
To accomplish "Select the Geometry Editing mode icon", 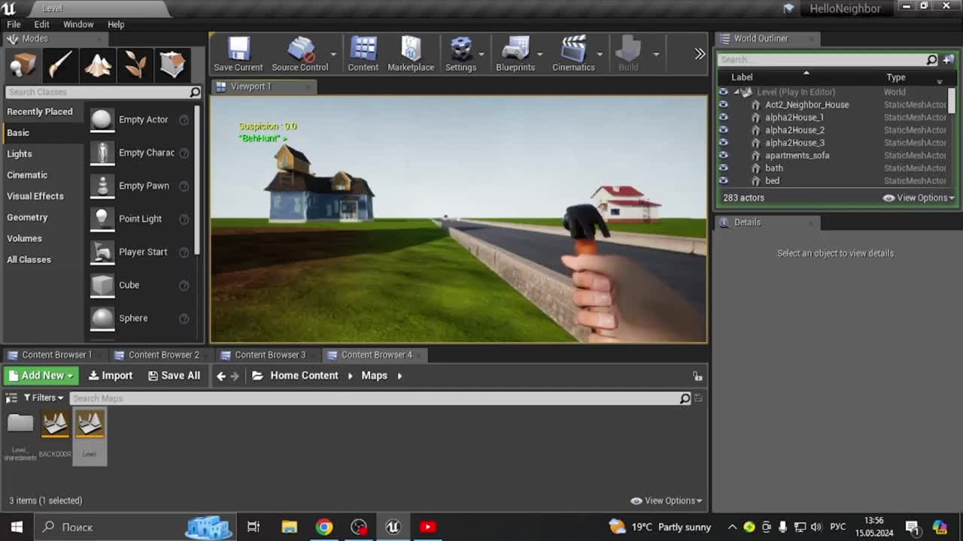I will (172, 65).
